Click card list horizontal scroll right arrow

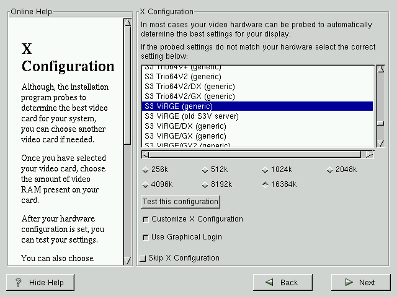(x=370, y=154)
